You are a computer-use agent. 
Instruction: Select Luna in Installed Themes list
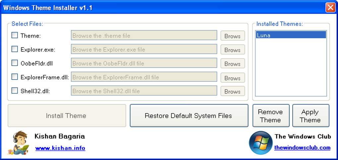(291, 35)
